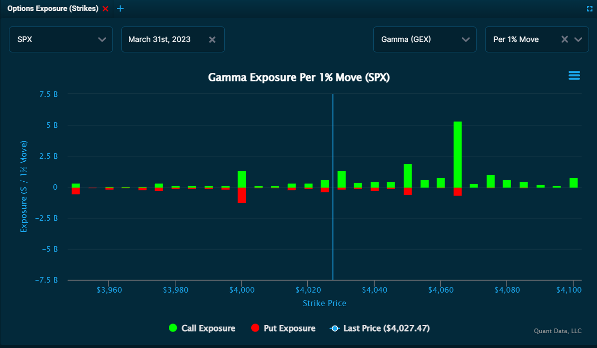
Task: Toggle Call Exposure legend item
Action: [x=202, y=328]
